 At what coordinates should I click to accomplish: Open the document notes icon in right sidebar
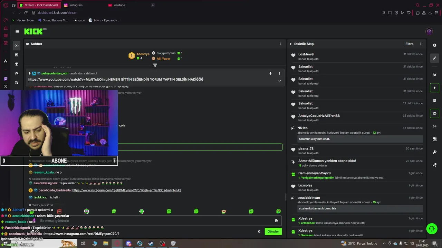pos(434,101)
